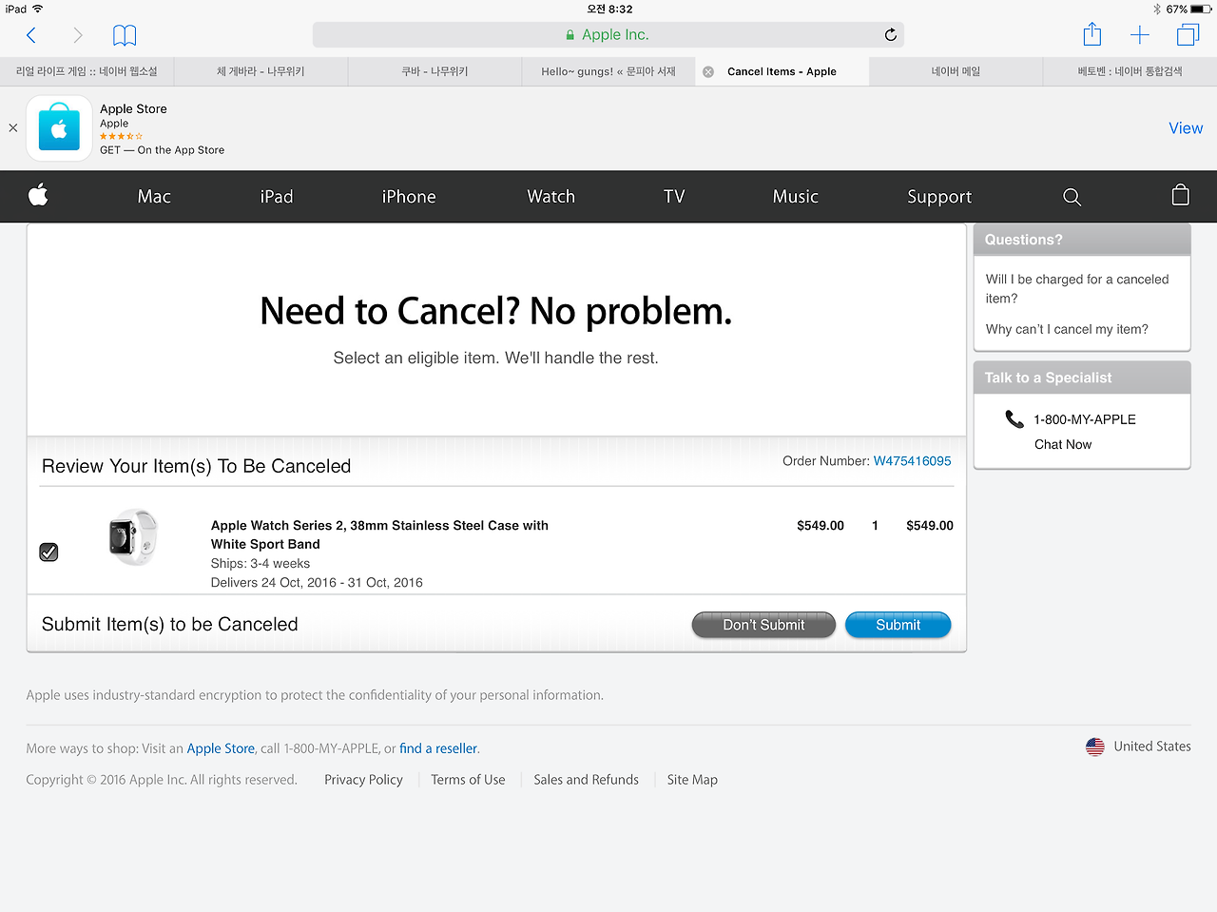Open the Apple logo home link
Image resolution: width=1217 pixels, height=912 pixels.
[x=38, y=196]
